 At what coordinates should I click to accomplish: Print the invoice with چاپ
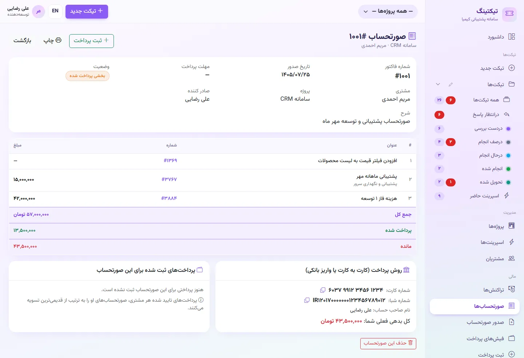pos(53,40)
